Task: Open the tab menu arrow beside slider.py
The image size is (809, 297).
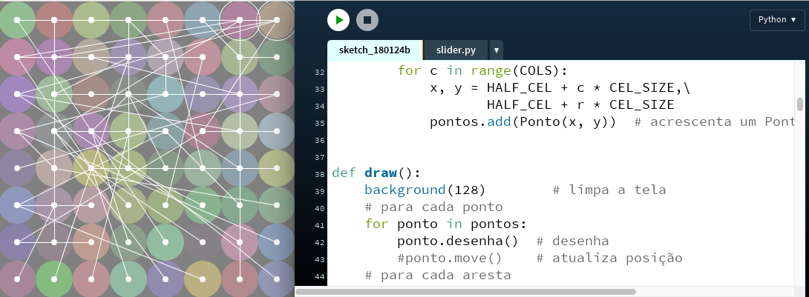Action: click(x=496, y=50)
